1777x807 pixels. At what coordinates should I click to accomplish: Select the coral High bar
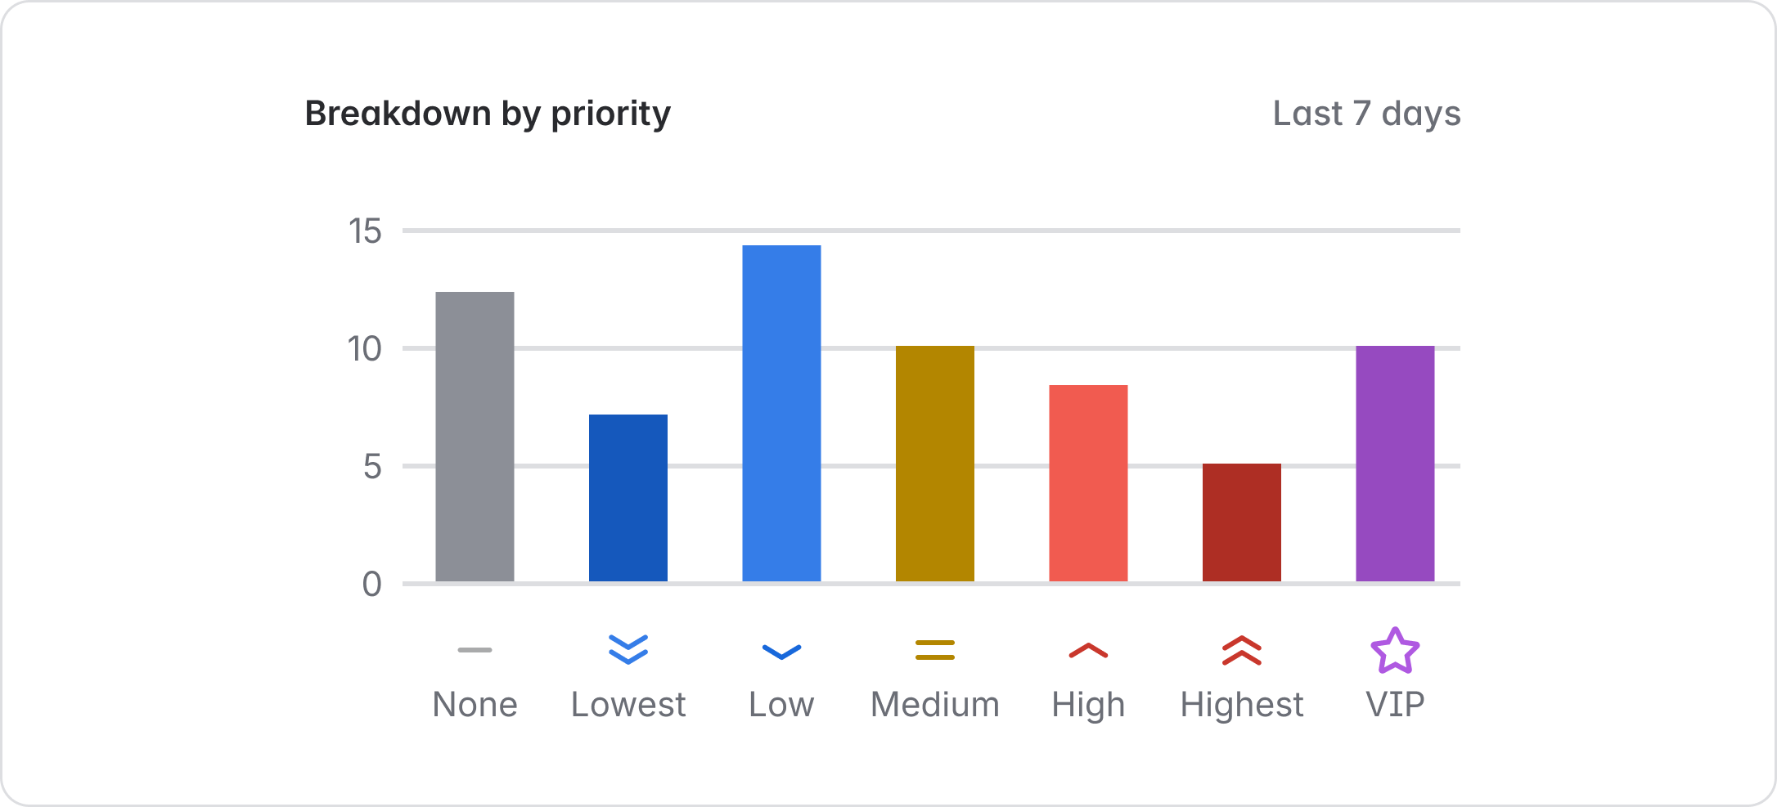coord(1088,483)
